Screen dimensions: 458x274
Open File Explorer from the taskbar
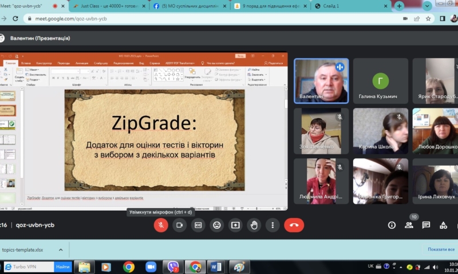pyautogui.click(x=84, y=267)
